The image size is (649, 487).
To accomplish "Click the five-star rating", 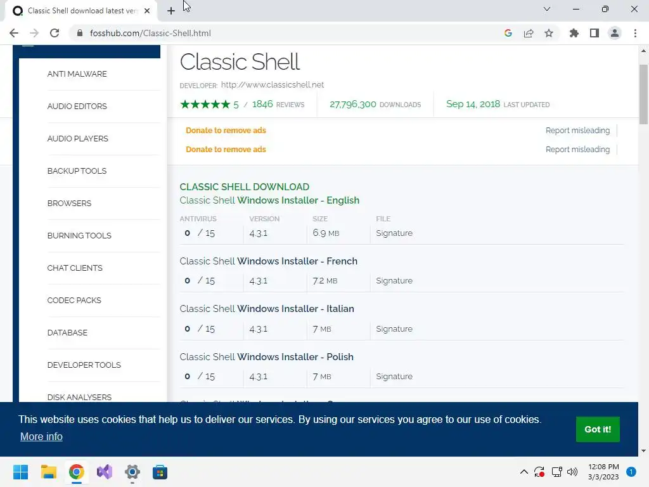I will (205, 105).
